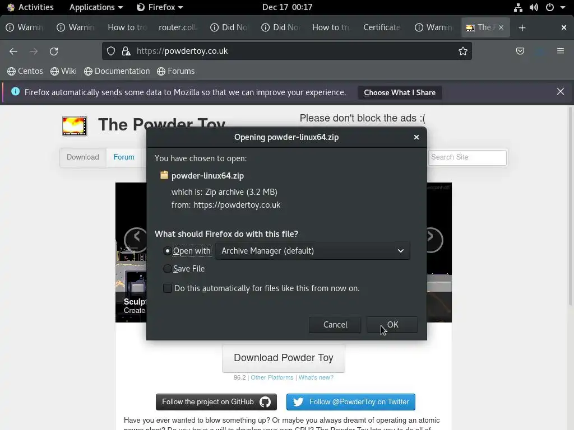Open the network status icon in top bar
Image resolution: width=574 pixels, height=430 pixels.
(517, 7)
